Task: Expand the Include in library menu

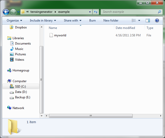Action: point(43,20)
